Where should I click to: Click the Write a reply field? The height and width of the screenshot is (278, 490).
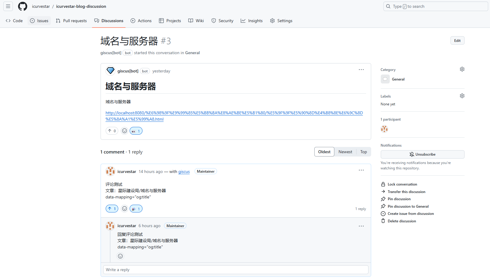point(236,270)
